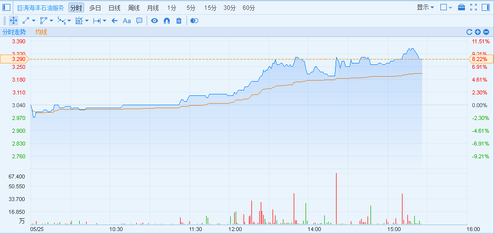This screenshot has width=494, height=234.
Task: Toggle drawings visibility eye icon
Action: click(x=154, y=21)
